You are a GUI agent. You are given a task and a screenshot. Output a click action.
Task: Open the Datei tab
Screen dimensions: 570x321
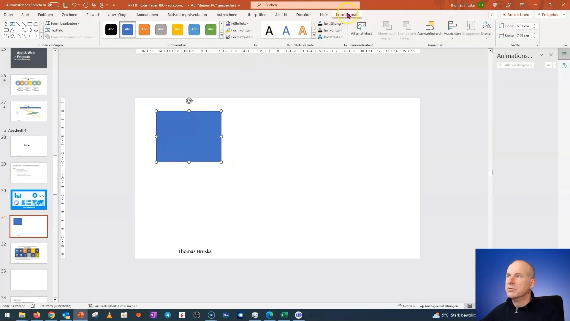click(8, 15)
